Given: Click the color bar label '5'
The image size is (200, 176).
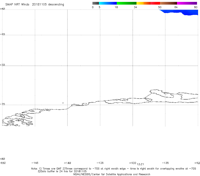Looking at the screenshot, I should 99,7.
